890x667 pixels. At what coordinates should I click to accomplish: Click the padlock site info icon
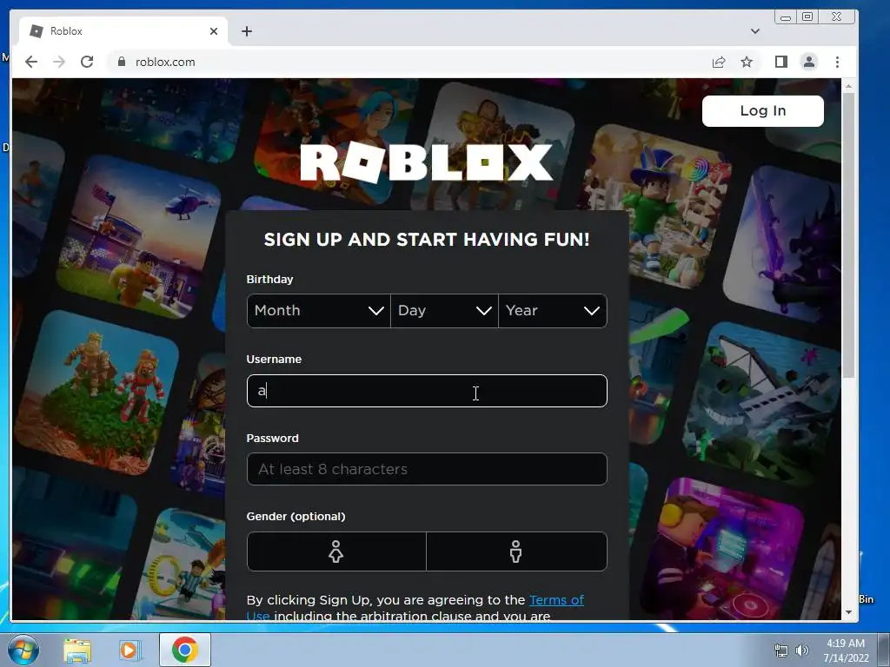122,62
